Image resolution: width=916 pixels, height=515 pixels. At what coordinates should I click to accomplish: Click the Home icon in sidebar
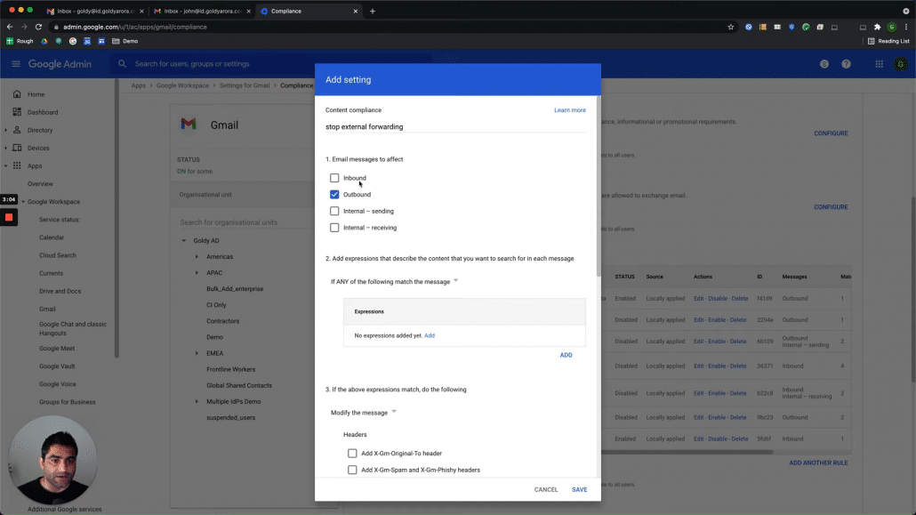pyautogui.click(x=17, y=94)
